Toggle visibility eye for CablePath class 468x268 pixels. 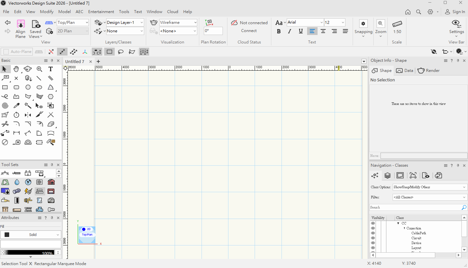[x=373, y=233]
